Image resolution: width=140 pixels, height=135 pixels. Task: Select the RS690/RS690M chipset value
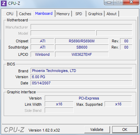point(82,41)
